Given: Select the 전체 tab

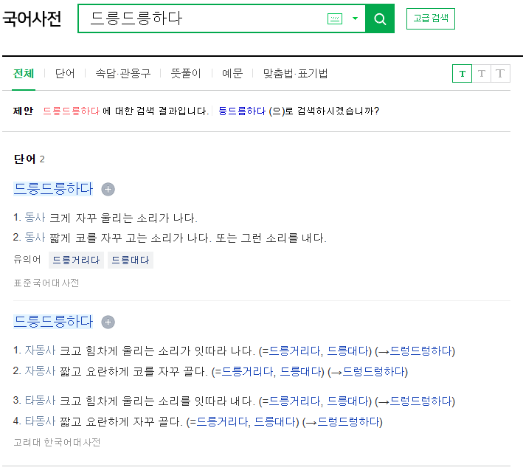Looking at the screenshot, I should click(24, 74).
